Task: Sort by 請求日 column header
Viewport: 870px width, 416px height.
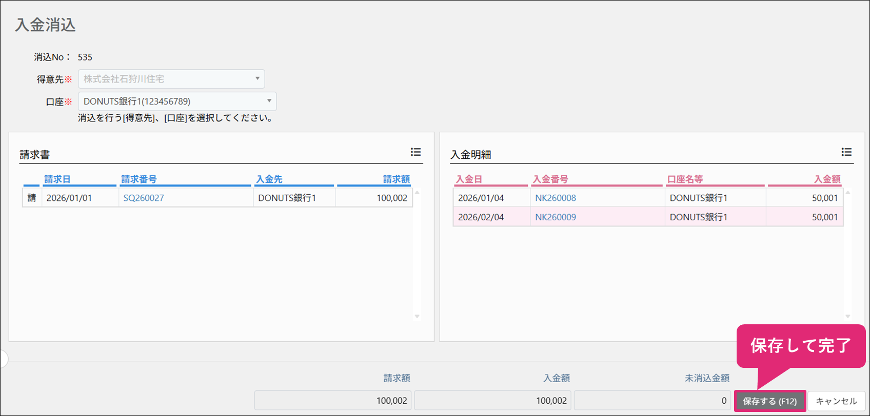Action: point(57,179)
